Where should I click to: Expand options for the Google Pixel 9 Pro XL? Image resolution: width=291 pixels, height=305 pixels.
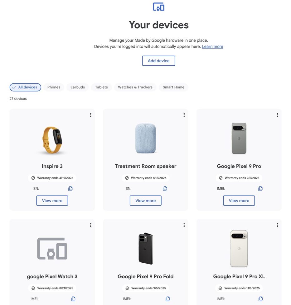277,225
